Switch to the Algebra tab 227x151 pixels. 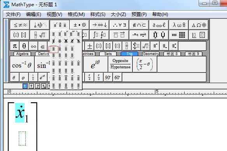[22, 54]
